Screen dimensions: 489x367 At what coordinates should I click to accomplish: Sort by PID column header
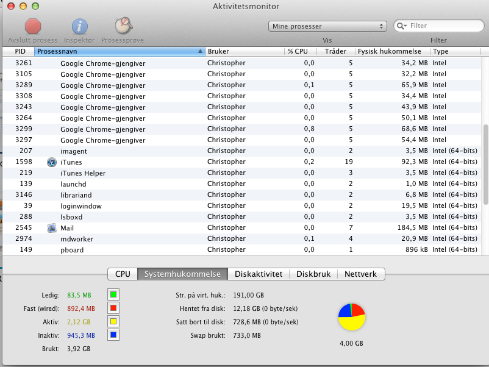point(20,51)
